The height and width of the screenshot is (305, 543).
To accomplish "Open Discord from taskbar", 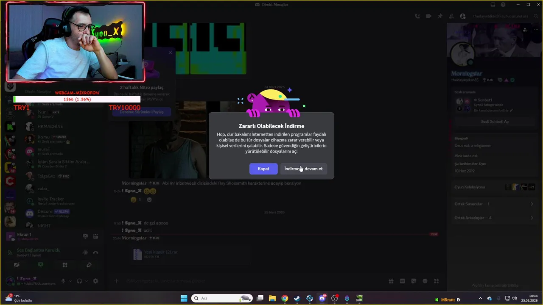I will pos(322,298).
